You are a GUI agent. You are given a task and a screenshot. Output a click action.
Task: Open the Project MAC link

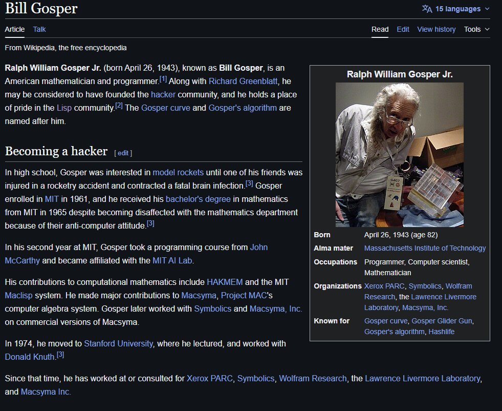pos(244,296)
